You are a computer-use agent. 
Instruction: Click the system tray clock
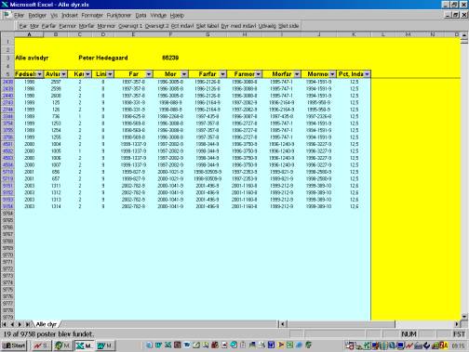click(x=458, y=345)
